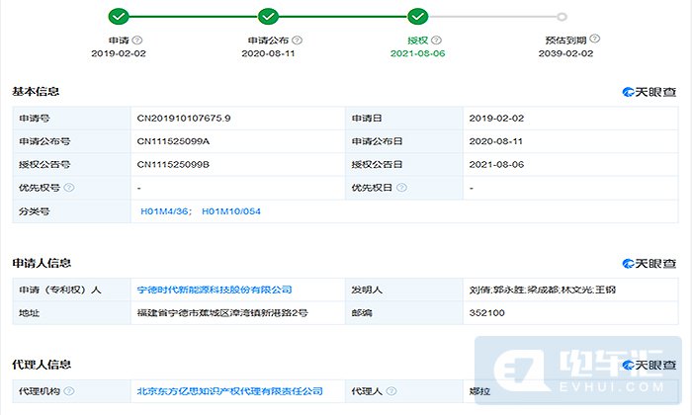Select the postal code 352100

486,313
